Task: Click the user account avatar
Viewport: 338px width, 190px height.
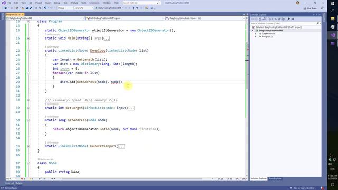Action: pyautogui.click(x=297, y=3)
